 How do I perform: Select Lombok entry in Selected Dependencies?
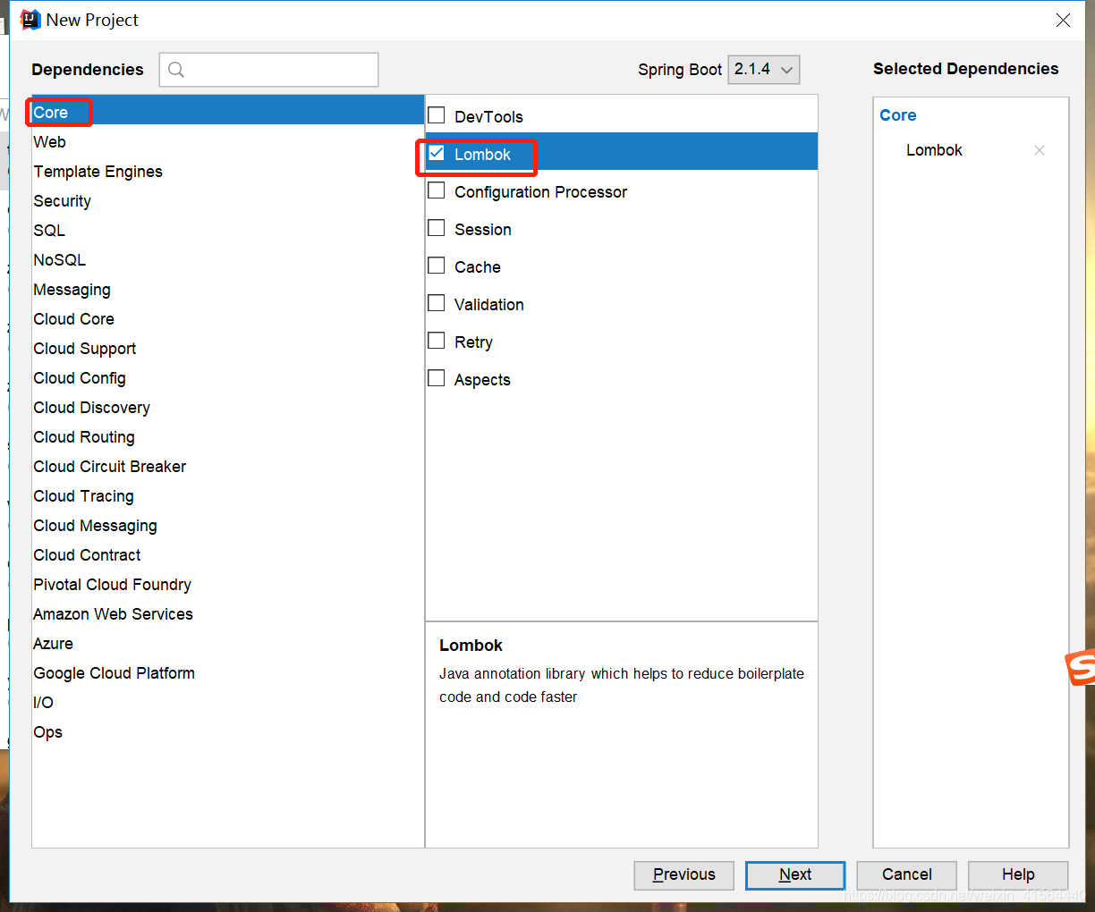(x=934, y=150)
